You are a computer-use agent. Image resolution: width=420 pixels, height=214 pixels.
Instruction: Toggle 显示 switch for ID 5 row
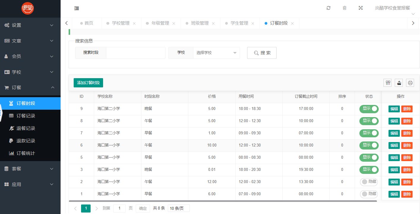369,158
